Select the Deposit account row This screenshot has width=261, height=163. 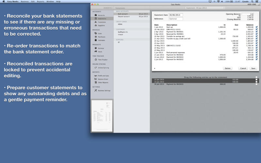tap(132, 17)
